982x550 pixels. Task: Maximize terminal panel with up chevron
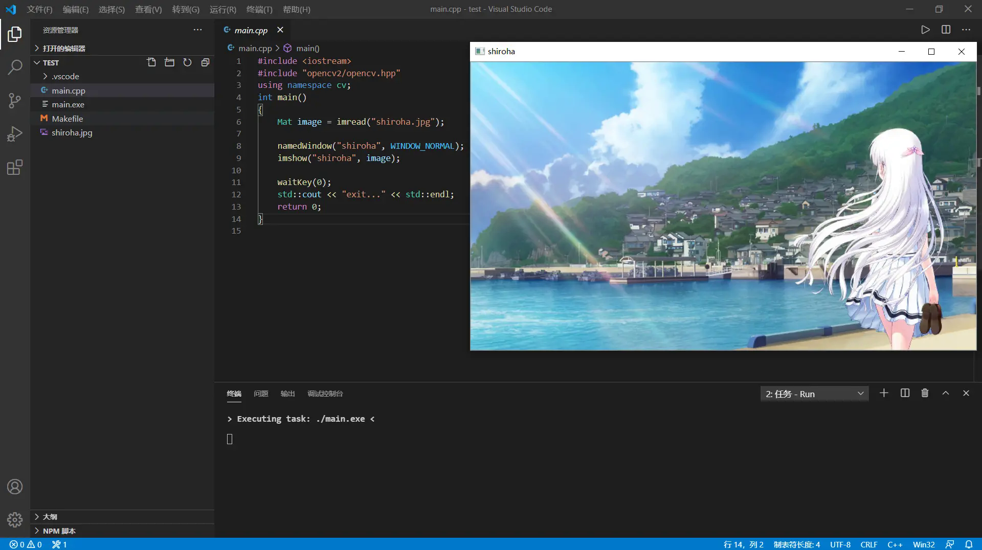pos(946,393)
